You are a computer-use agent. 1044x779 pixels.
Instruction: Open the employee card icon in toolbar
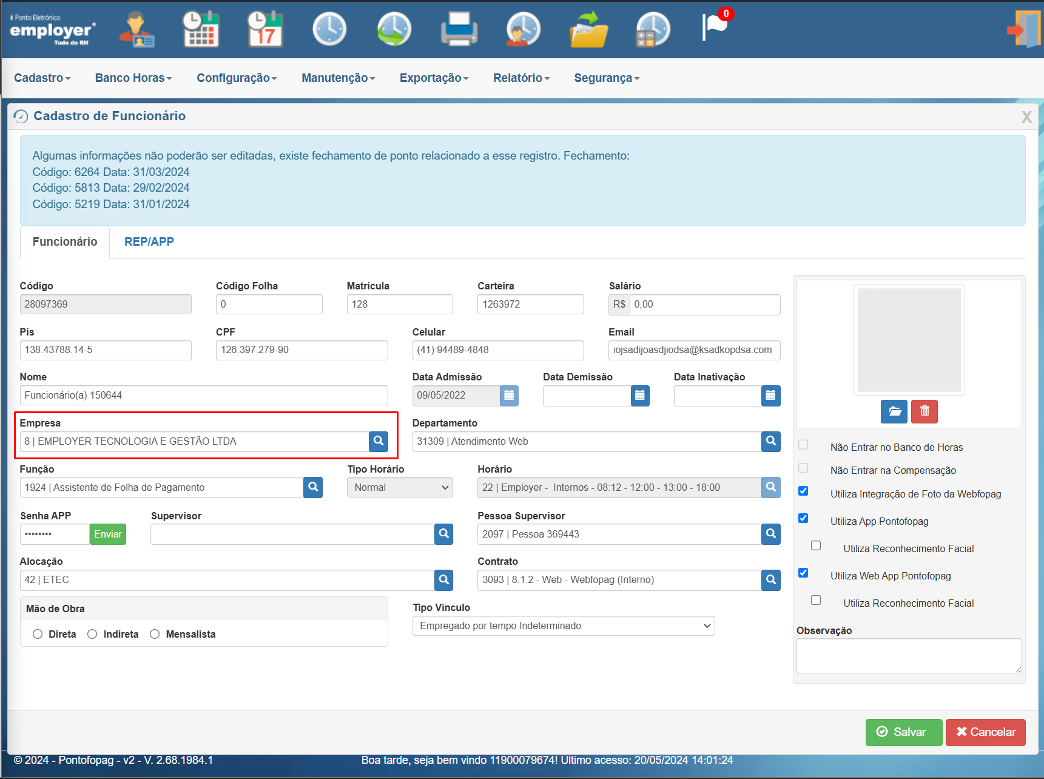coord(137,29)
